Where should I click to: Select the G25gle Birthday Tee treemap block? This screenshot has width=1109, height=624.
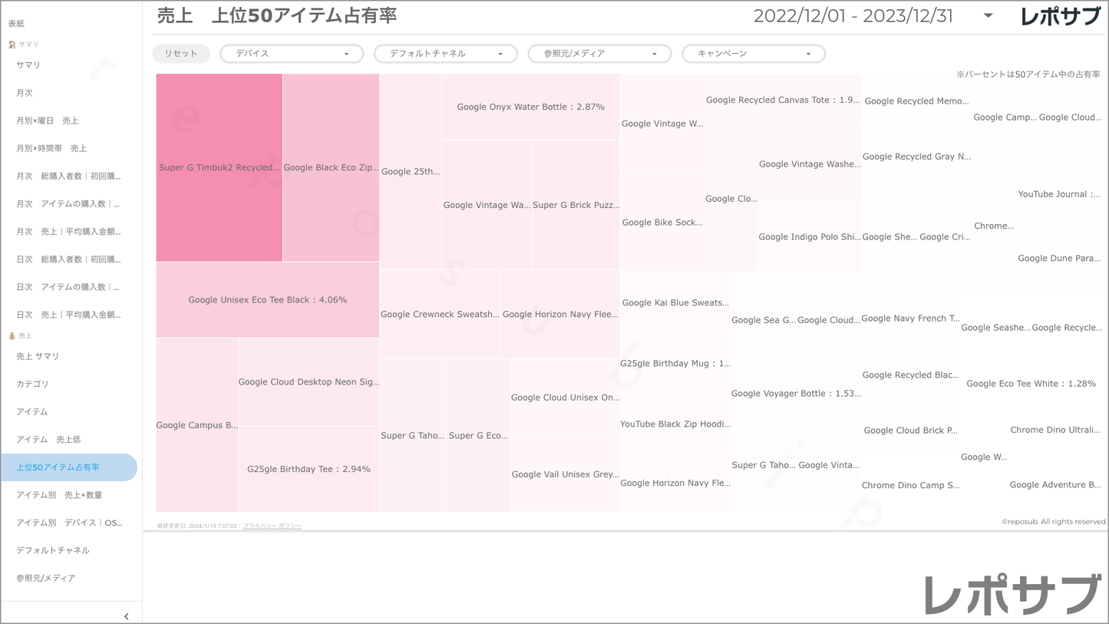tap(309, 469)
